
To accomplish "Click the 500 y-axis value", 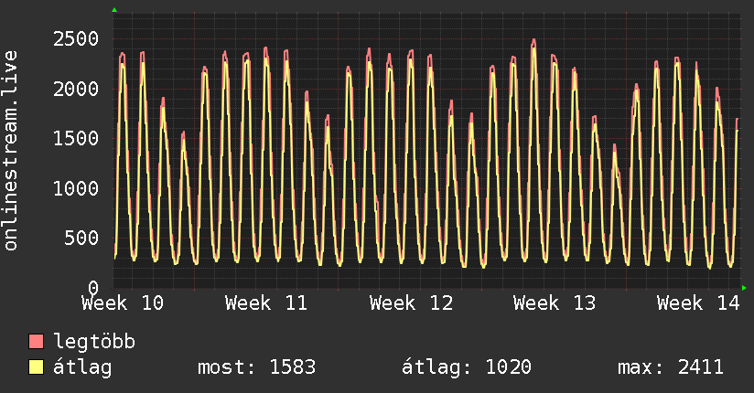I will [x=81, y=238].
